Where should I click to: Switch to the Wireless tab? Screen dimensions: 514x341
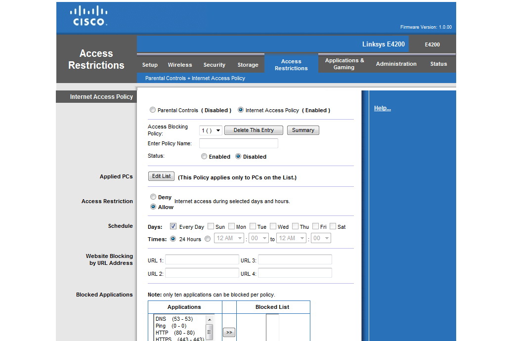180,65
